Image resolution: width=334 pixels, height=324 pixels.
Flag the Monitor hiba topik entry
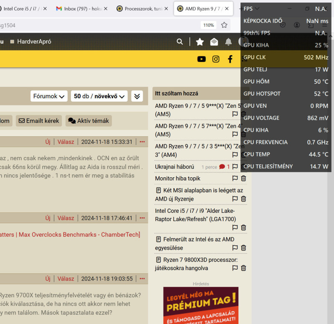point(235,178)
